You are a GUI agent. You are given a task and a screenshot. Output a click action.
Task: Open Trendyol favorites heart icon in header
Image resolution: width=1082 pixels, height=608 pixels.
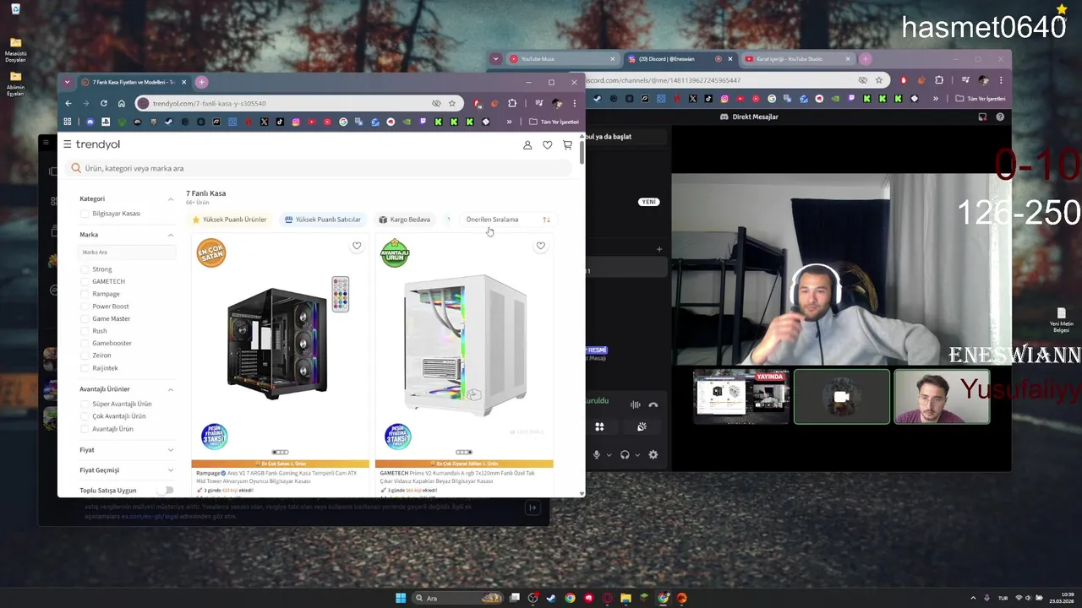pyautogui.click(x=548, y=145)
